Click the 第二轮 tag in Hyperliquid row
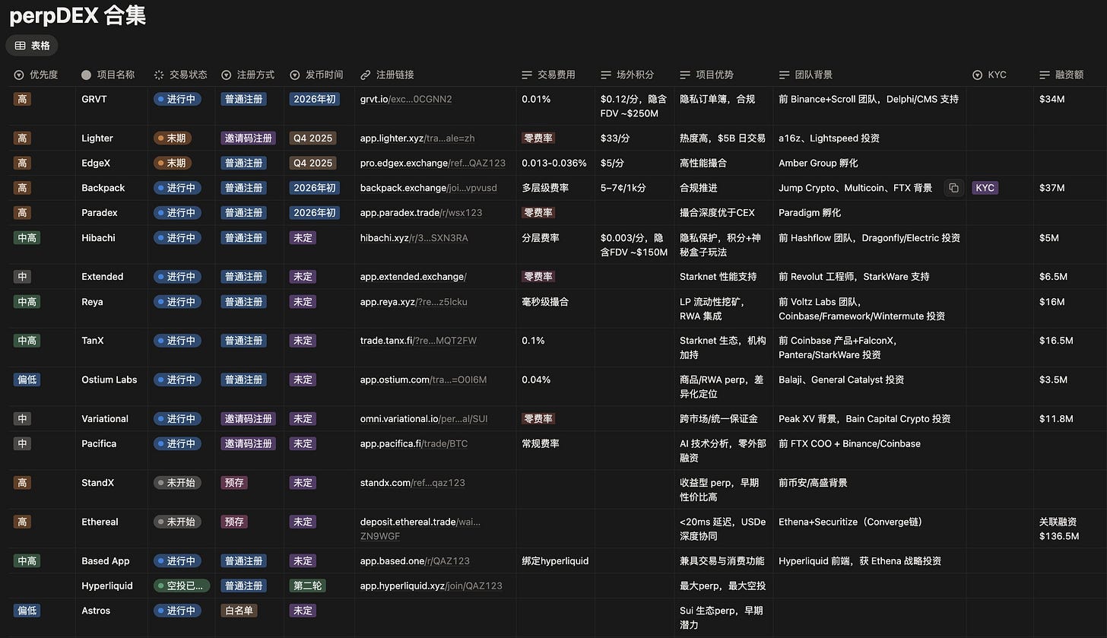 [x=307, y=586]
